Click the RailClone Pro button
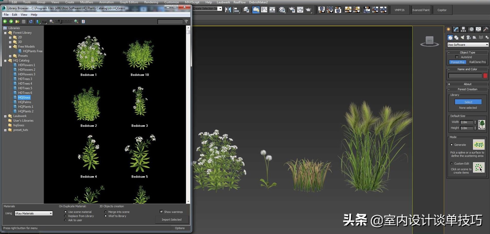490x234 pixels. coord(477,62)
